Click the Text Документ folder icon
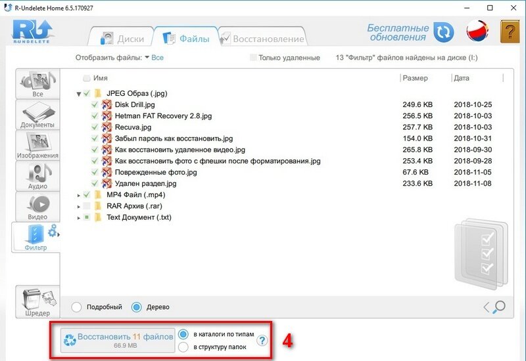 (x=98, y=217)
